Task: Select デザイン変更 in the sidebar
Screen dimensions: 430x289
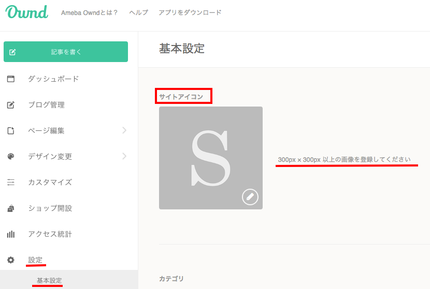Action: tap(50, 156)
